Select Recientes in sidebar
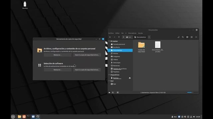The width and height of the screenshot is (213, 119). pos(120,66)
